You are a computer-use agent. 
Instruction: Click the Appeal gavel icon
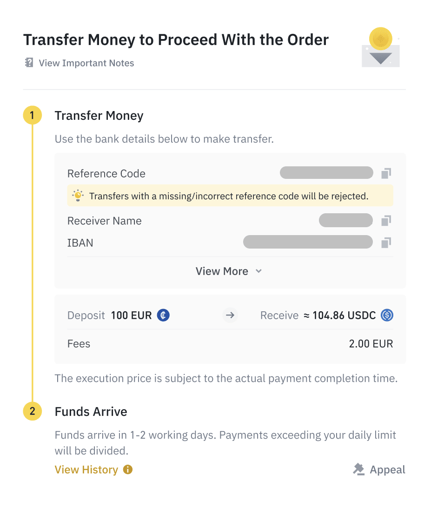point(358,470)
